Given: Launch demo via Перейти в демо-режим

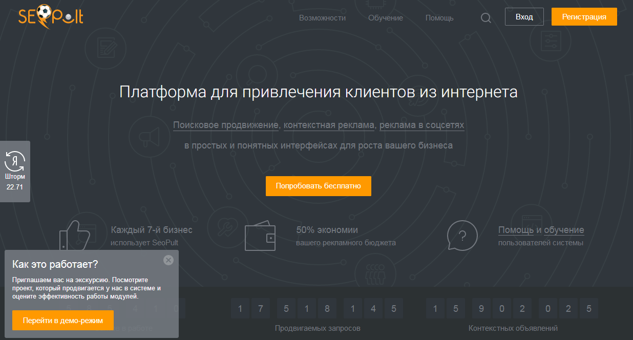Looking at the screenshot, I should coord(63,321).
